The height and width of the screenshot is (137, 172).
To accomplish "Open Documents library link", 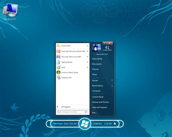I will [97, 64].
